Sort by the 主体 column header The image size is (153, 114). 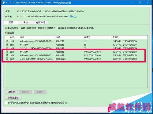click(x=22, y=37)
